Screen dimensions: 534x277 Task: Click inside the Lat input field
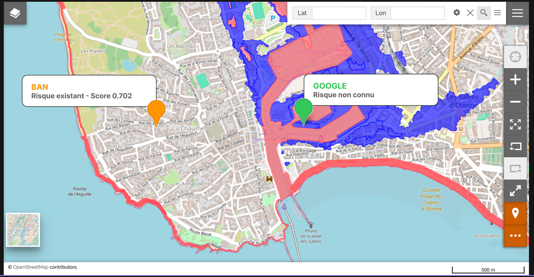[339, 13]
